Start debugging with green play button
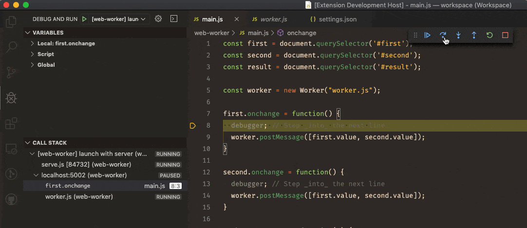 85,19
